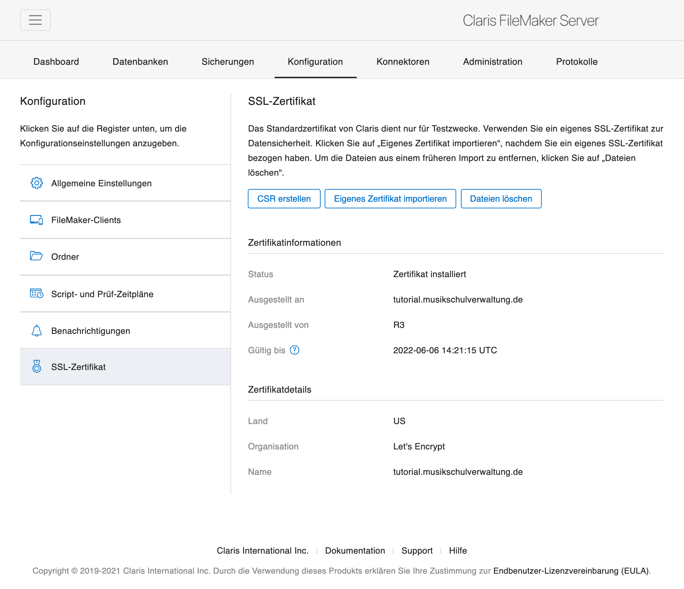Switch to the Dashboard tab
The width and height of the screenshot is (684, 589).
56,62
